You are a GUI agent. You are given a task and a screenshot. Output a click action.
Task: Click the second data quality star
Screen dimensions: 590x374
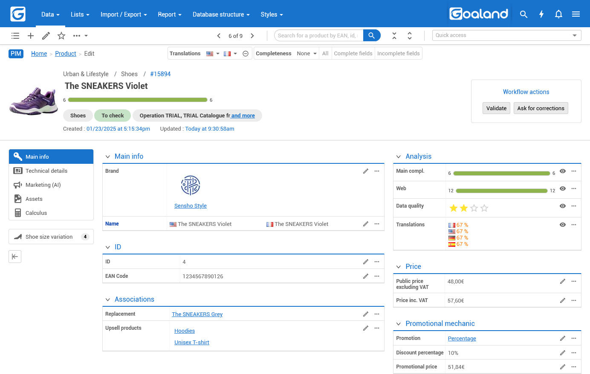[464, 208]
